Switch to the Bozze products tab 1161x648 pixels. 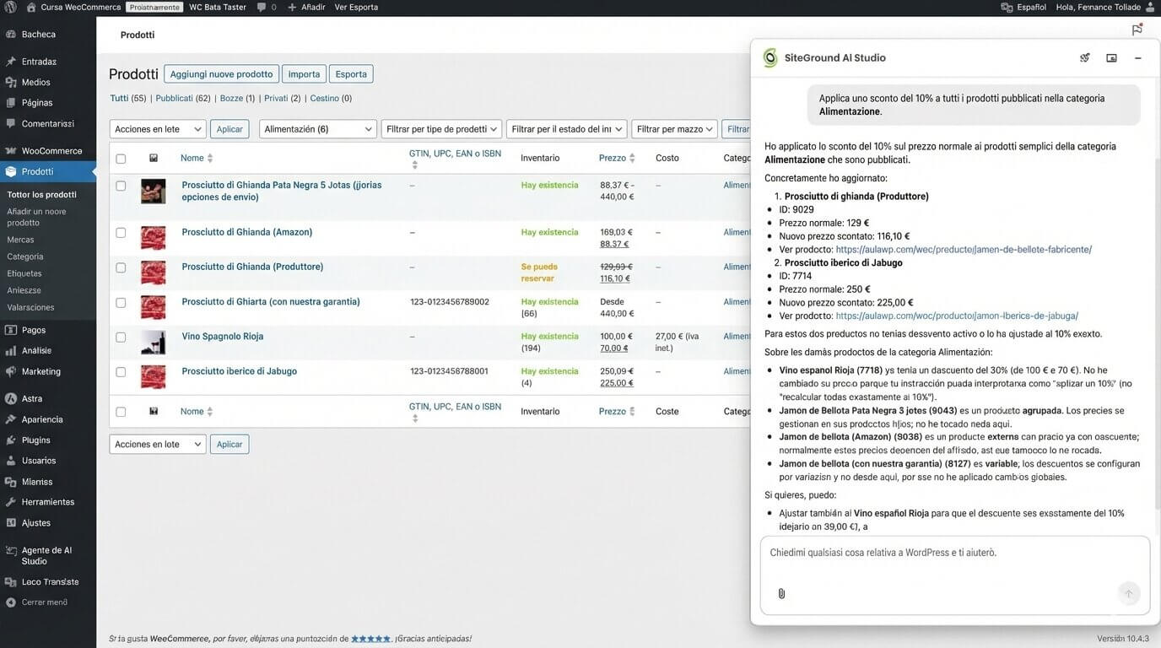[x=232, y=98]
